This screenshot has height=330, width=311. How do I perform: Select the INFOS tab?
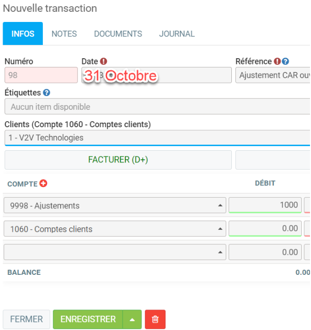[23, 34]
